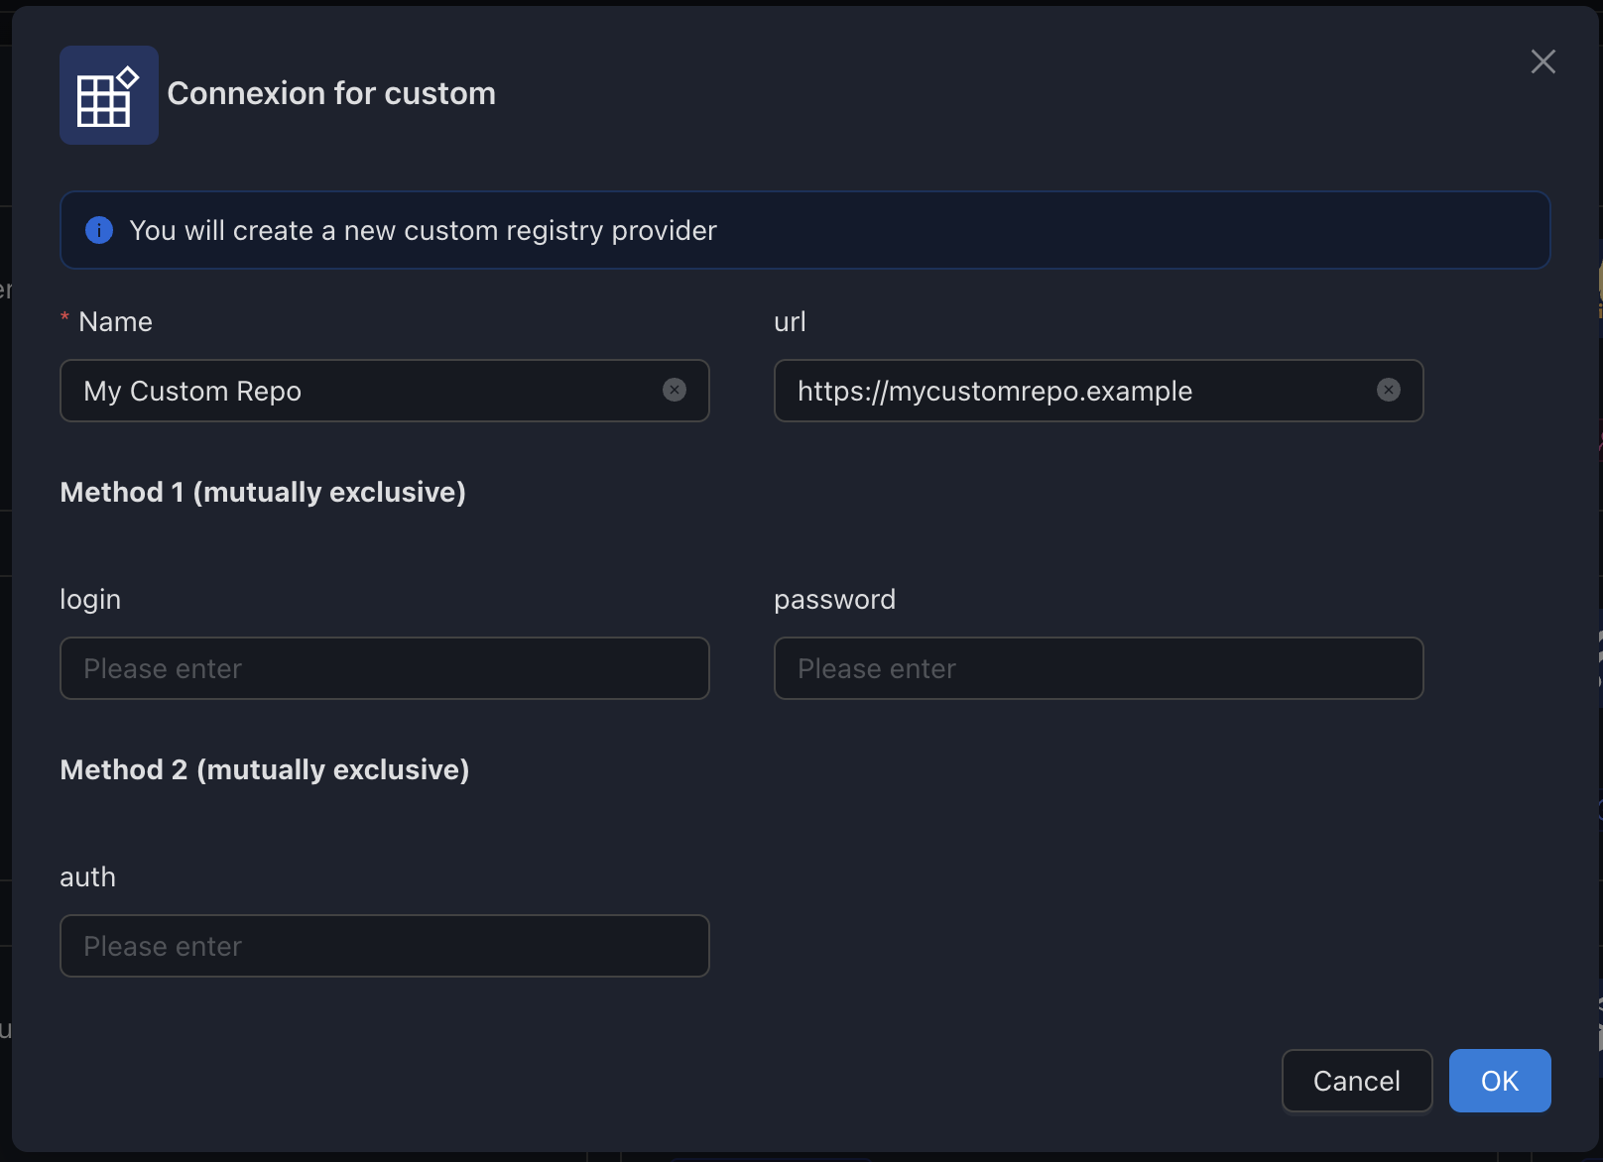Click the auth input field

pyautogui.click(x=384, y=946)
